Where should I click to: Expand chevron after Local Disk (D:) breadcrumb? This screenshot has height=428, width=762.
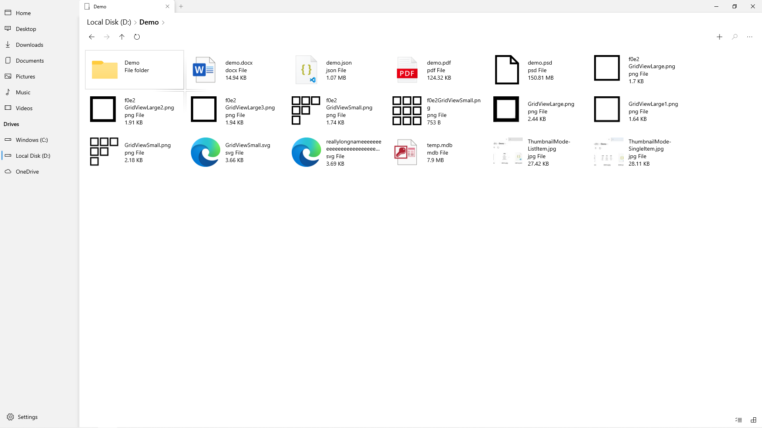(x=135, y=23)
